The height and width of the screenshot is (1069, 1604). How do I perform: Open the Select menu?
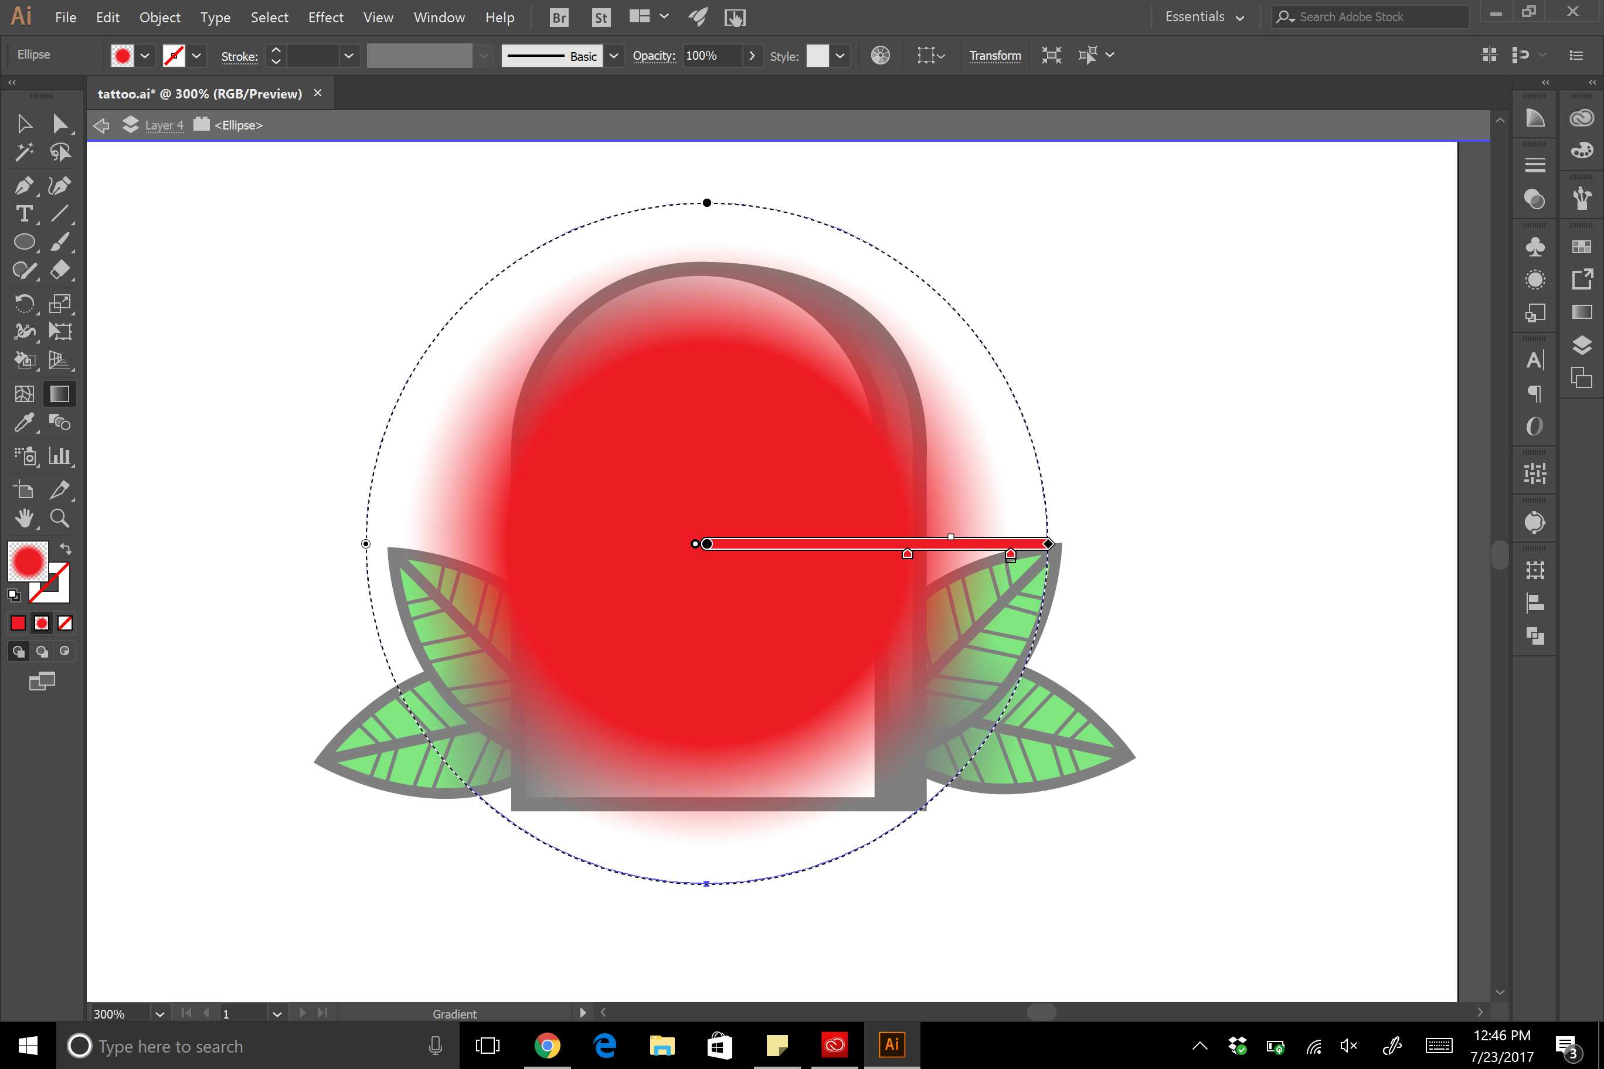point(269,17)
